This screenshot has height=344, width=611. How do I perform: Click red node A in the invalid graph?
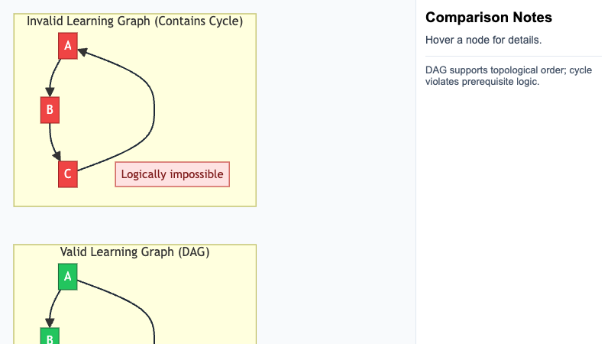coord(68,46)
